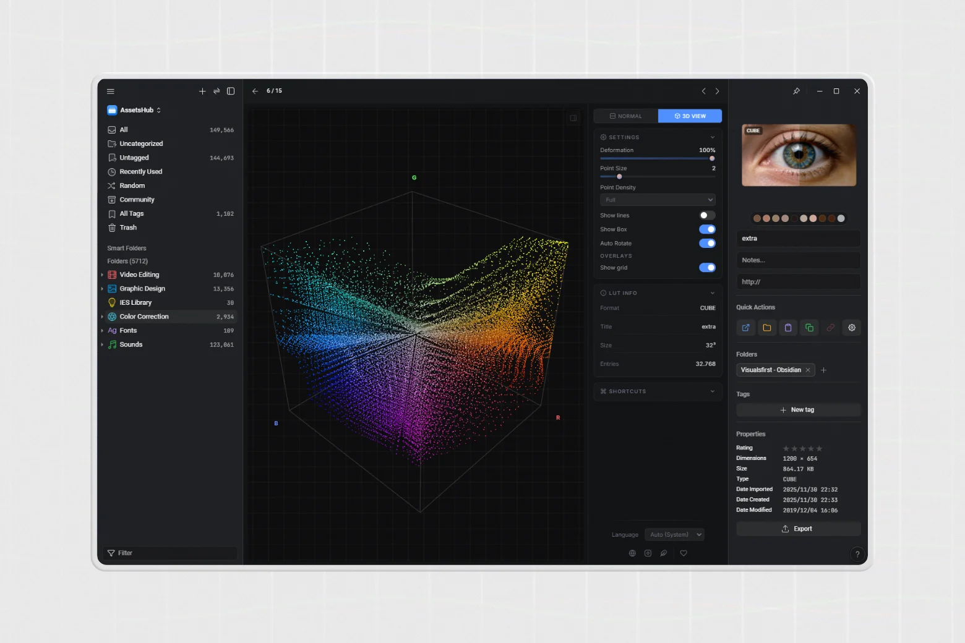Expand the Shortcuts section
Viewport: 965px width, 643px height.
(658, 391)
